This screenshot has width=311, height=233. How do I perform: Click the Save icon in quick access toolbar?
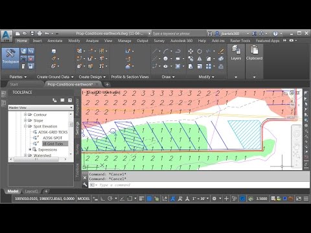click(32, 34)
